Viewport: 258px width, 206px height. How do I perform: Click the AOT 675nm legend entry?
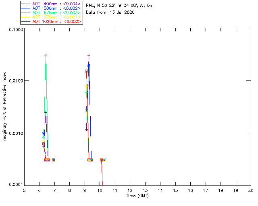click(51, 12)
